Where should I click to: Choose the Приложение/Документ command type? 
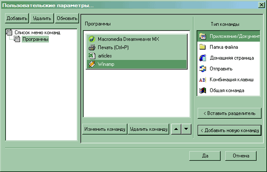point(229,36)
